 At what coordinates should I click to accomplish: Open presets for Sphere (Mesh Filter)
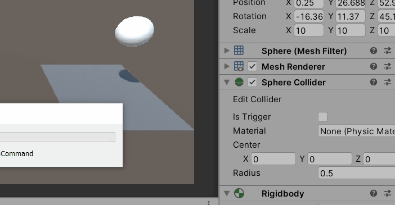point(388,51)
